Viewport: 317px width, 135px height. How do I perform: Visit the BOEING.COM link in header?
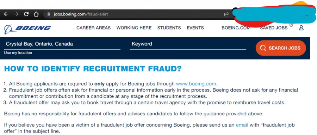[236, 28]
